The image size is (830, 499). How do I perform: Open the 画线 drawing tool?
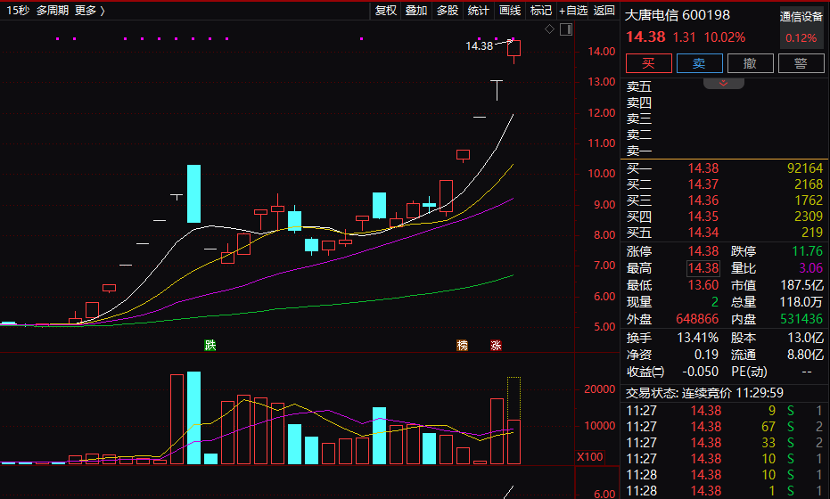click(510, 11)
